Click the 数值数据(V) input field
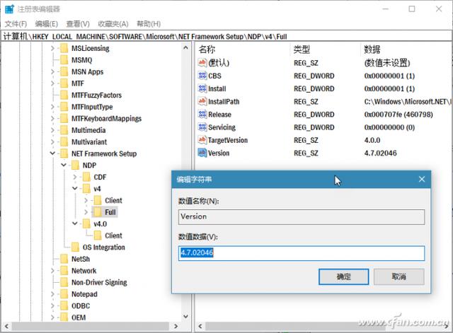Image resolution: width=453 pixels, height=333 pixels. coord(302,253)
